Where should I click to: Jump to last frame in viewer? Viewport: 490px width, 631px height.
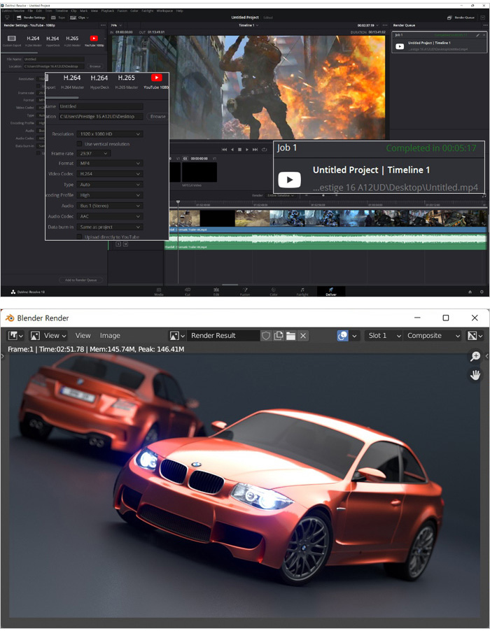(x=255, y=149)
